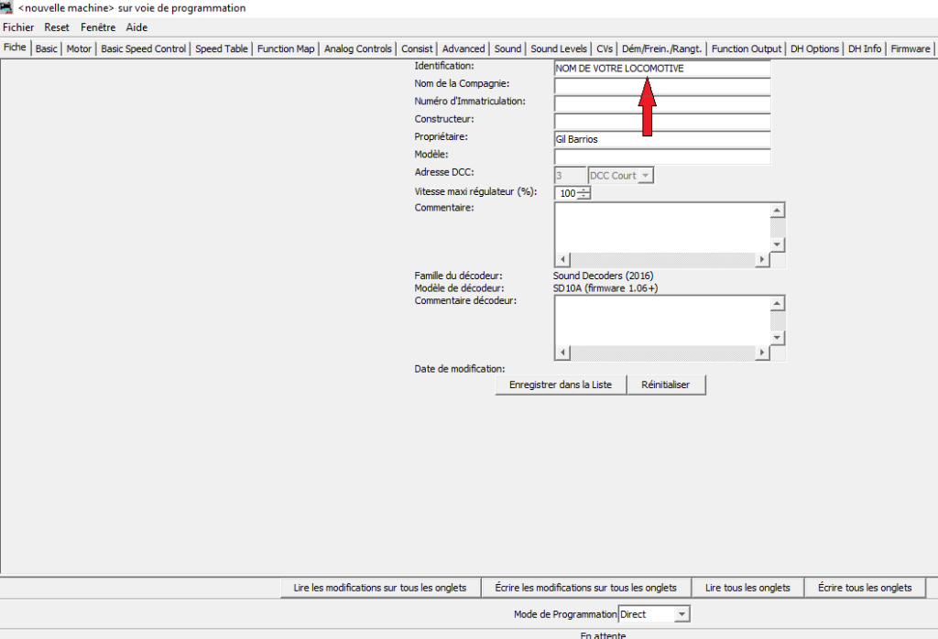
Task: Click Écrire tous les onglets button
Action: click(x=864, y=588)
